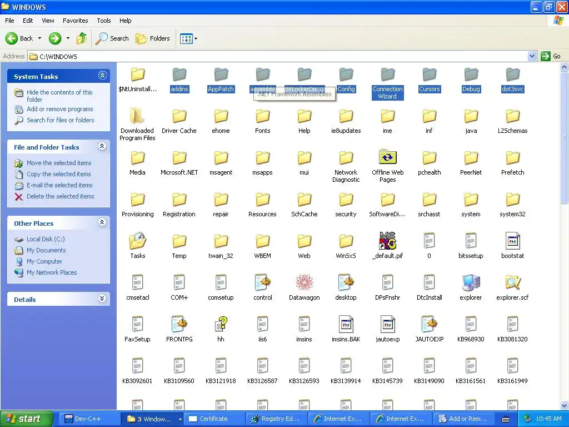The image size is (569, 427).
Task: Switch to Dev-C++ in taskbar
Action: [90, 419]
